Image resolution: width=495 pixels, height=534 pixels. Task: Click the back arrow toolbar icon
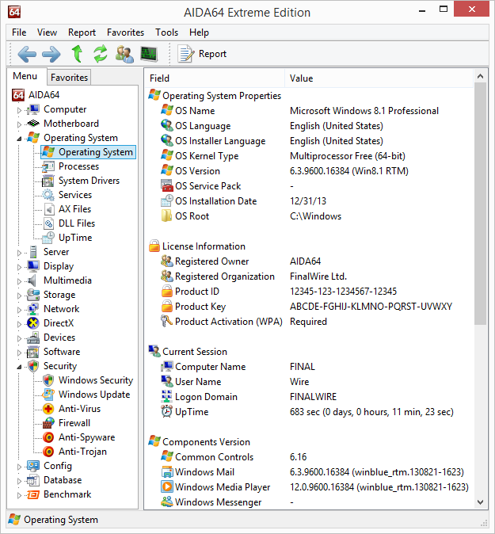27,54
